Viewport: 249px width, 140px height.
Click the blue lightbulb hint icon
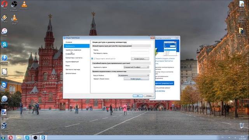[92, 59]
